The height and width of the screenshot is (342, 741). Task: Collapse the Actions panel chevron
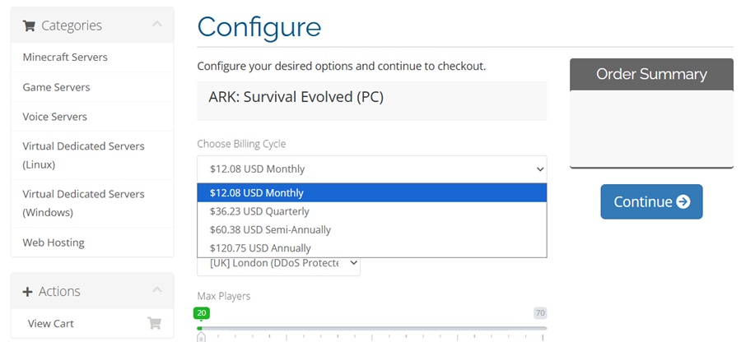coord(157,289)
